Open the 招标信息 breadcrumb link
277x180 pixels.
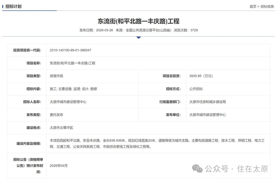[267, 6]
